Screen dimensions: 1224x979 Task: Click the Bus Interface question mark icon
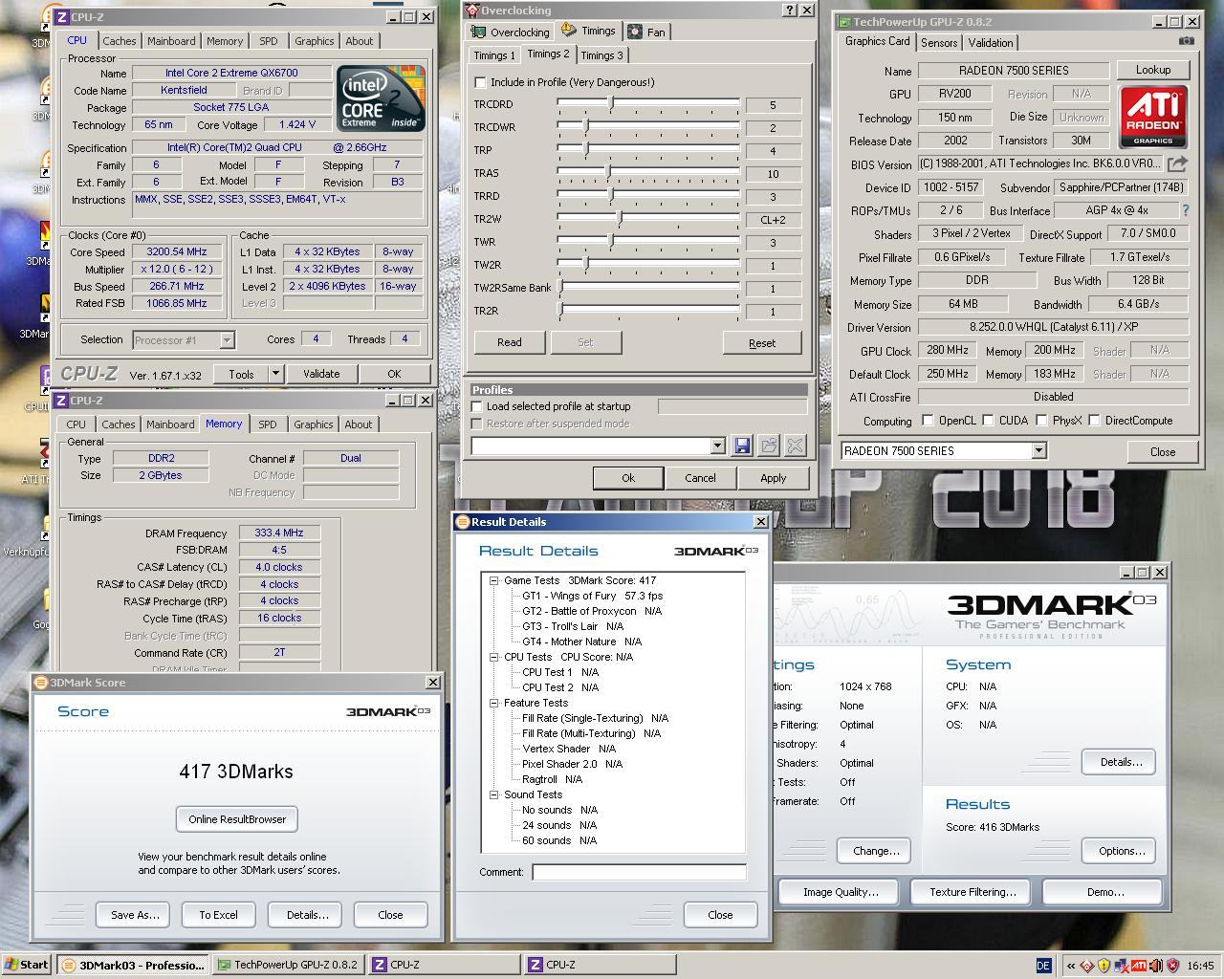pos(1186,210)
